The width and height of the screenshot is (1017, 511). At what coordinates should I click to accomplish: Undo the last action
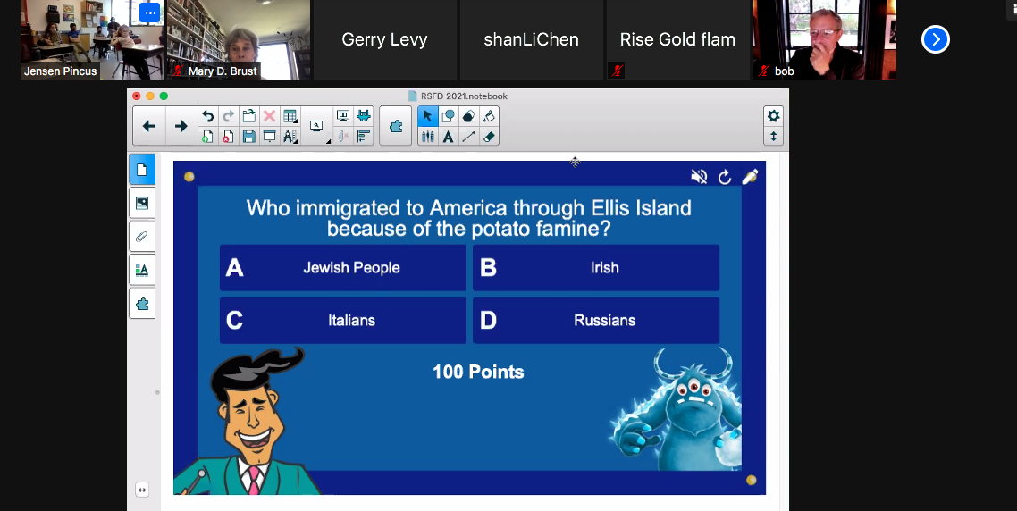(x=207, y=116)
